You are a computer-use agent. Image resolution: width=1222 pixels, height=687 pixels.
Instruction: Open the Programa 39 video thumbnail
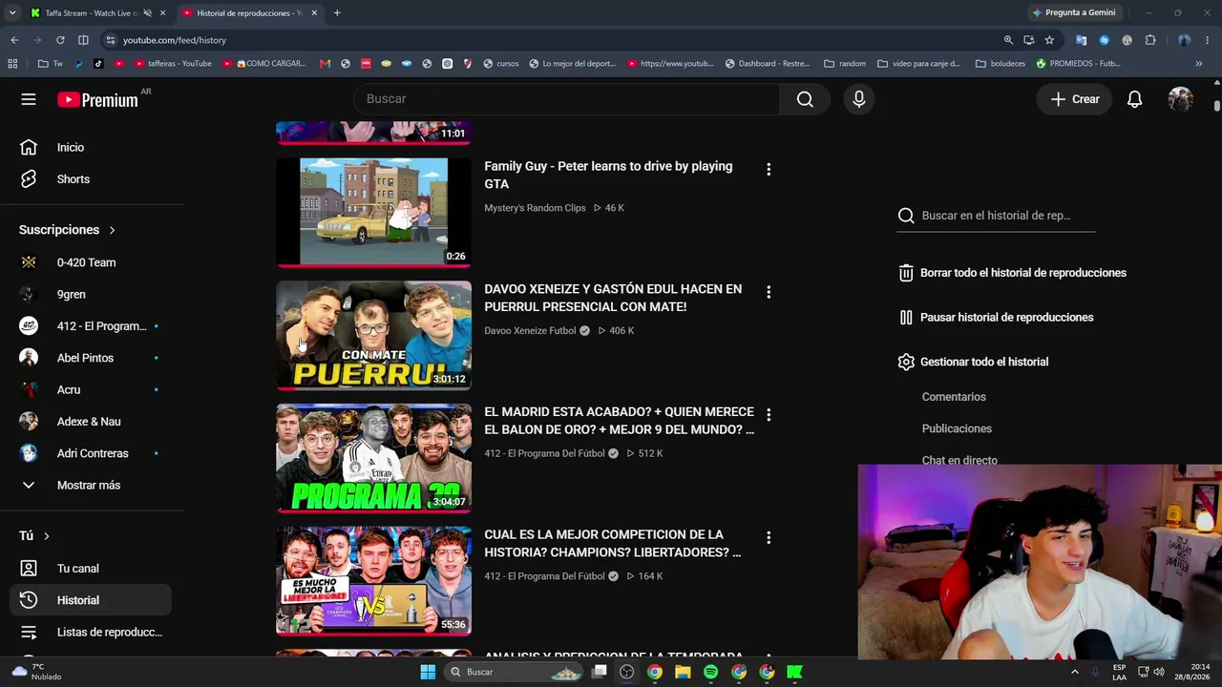point(373,458)
